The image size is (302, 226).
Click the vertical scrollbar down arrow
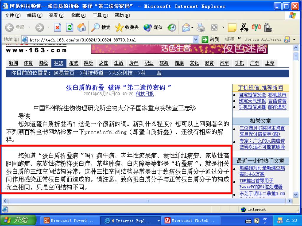click(x=296, y=194)
